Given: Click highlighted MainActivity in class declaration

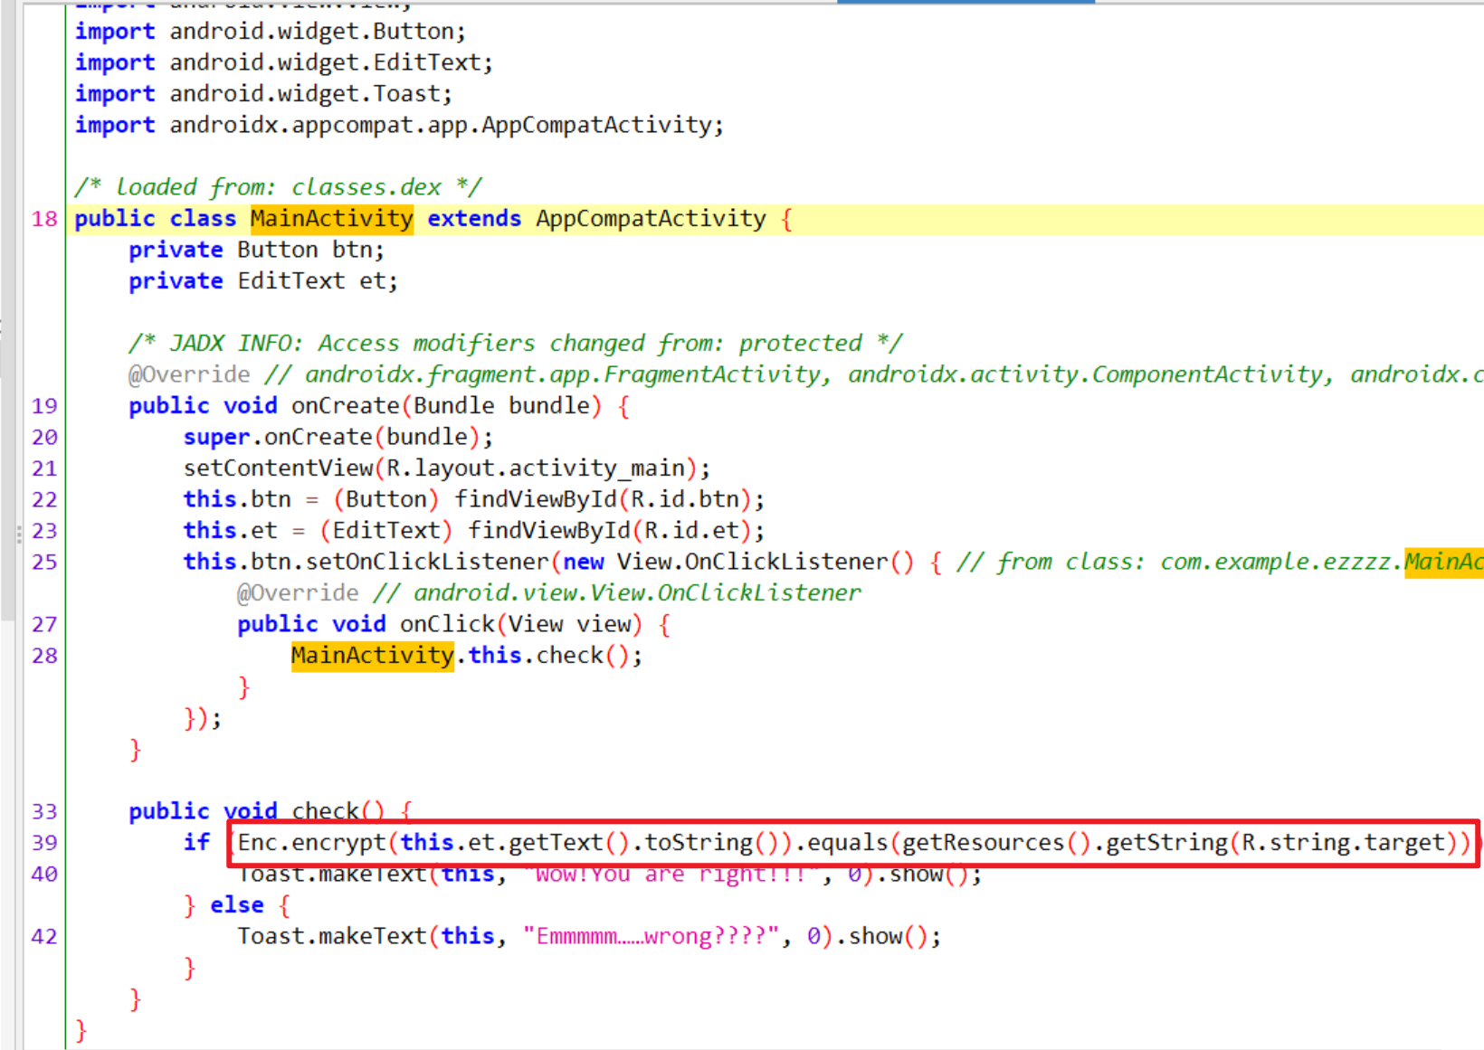Looking at the screenshot, I should 331,219.
